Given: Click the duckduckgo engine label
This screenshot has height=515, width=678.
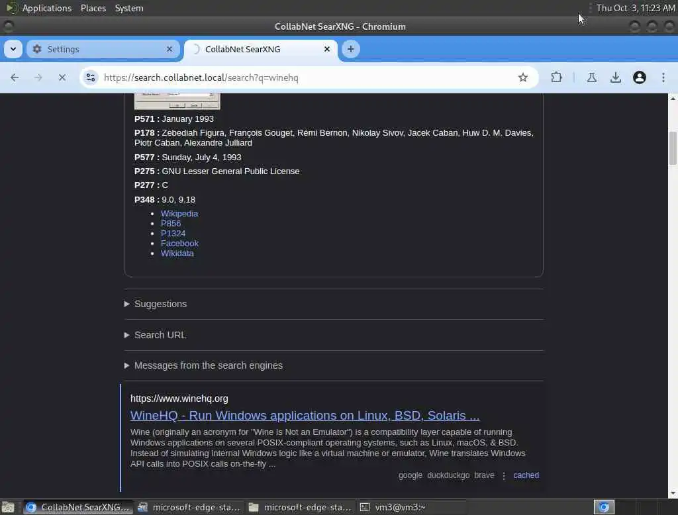Looking at the screenshot, I should coord(448,475).
